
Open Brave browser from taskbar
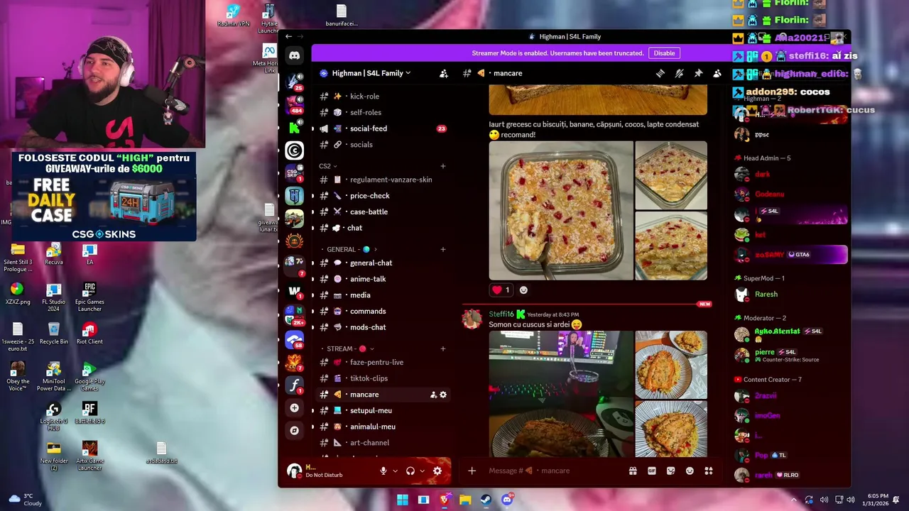[x=445, y=500]
